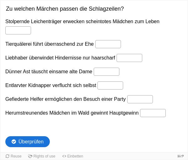Click the Stolpernde Leichenträger headline text
Image resolution: width=188 pixels, height=160 pixels.
pos(82,22)
